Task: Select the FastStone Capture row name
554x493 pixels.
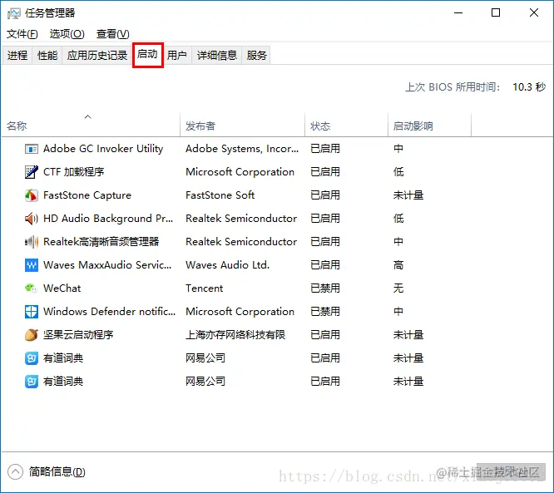Action: pyautogui.click(x=87, y=195)
